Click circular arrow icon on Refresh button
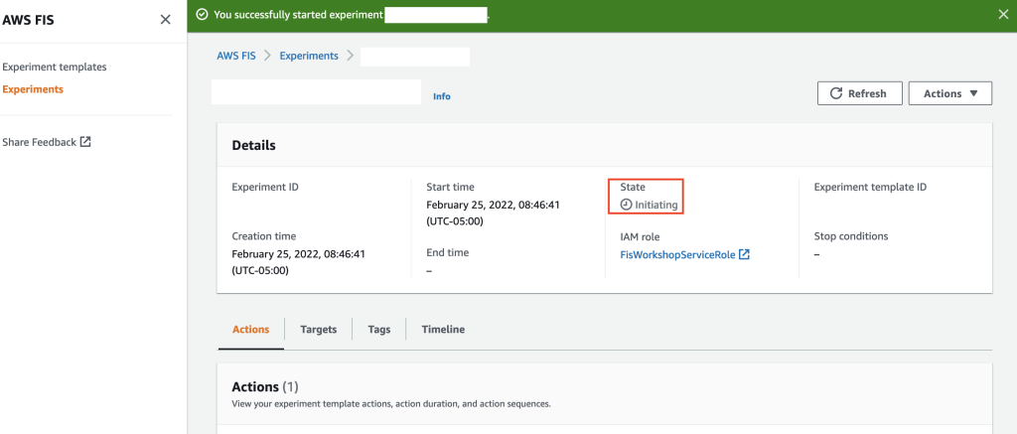1017x434 pixels. pos(837,93)
